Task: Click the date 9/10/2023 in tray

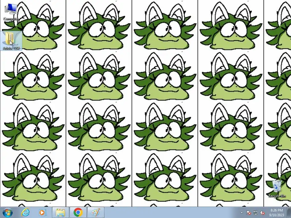Action: pos(277,215)
